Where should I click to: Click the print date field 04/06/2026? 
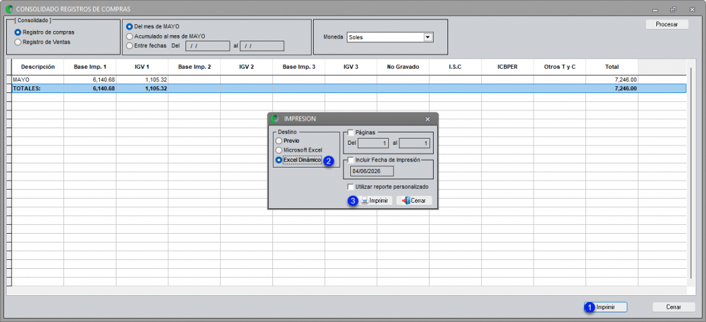[372, 171]
